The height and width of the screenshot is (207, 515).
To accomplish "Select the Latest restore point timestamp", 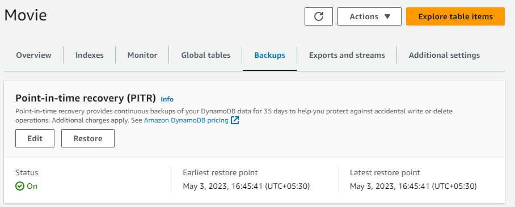I will pos(413,186).
